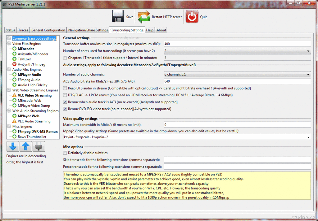Select Raws Thumbnailer in the tree
318x221 pixels.
tap(32, 137)
